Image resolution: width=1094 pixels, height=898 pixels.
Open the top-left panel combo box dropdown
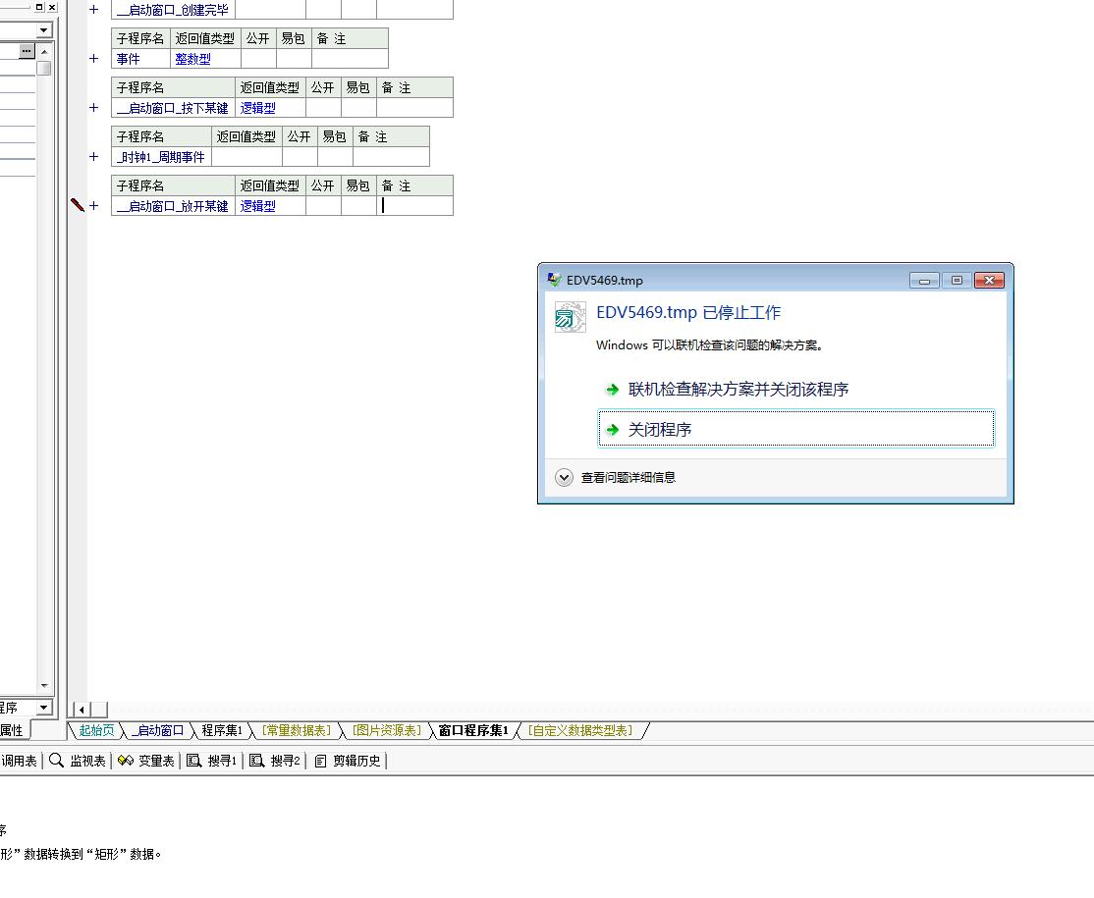(44, 30)
